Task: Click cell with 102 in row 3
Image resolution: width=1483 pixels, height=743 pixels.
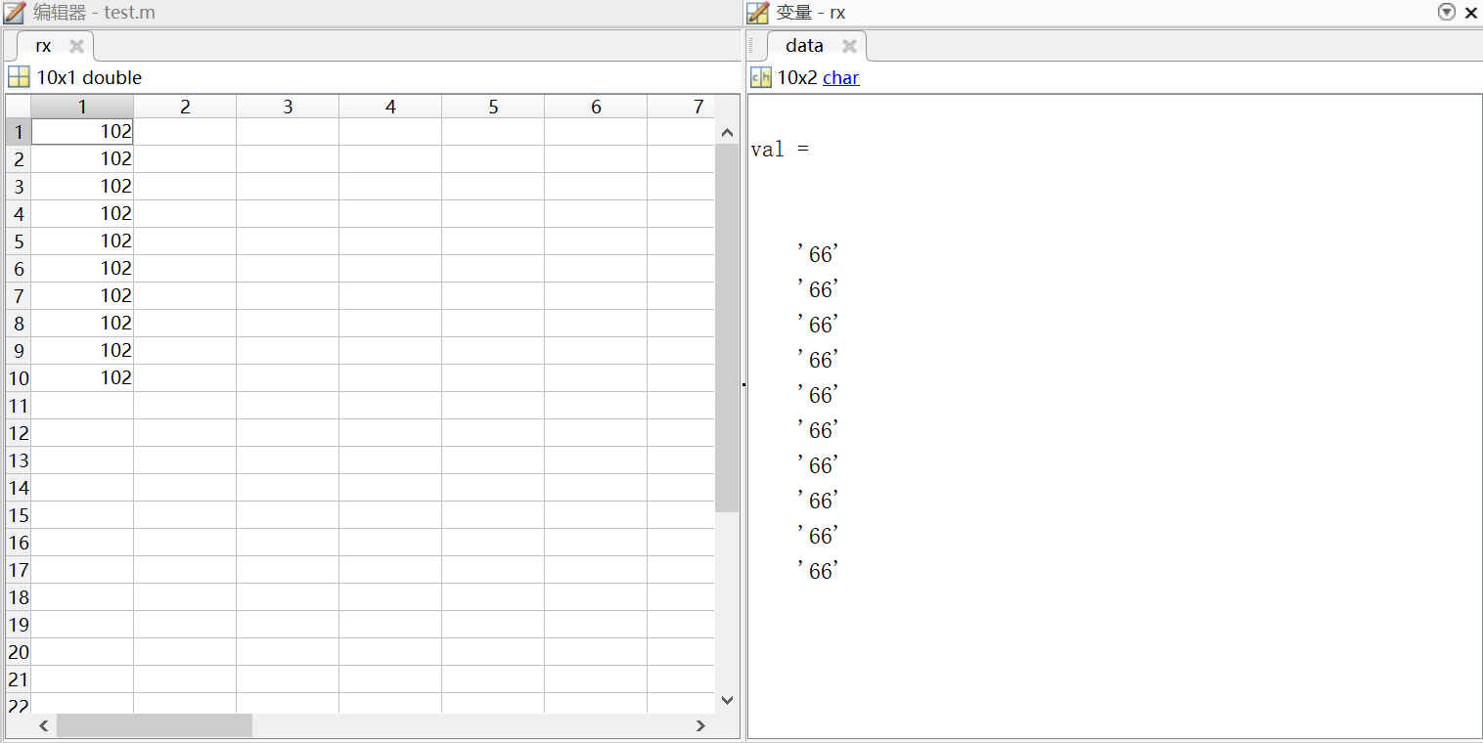Action: click(x=82, y=187)
